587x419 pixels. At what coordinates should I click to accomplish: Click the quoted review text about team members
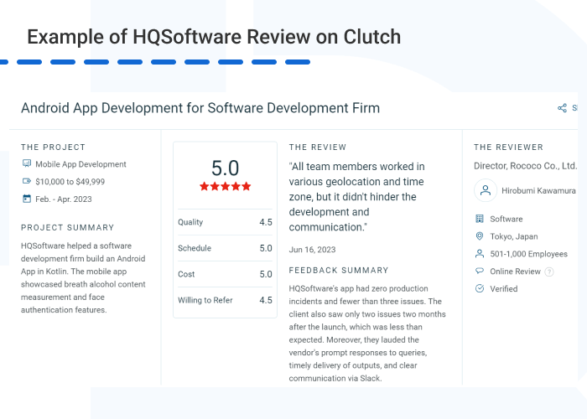tap(356, 197)
